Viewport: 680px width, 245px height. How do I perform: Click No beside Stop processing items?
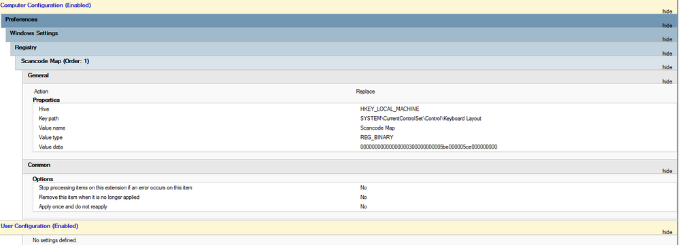pyautogui.click(x=363, y=188)
